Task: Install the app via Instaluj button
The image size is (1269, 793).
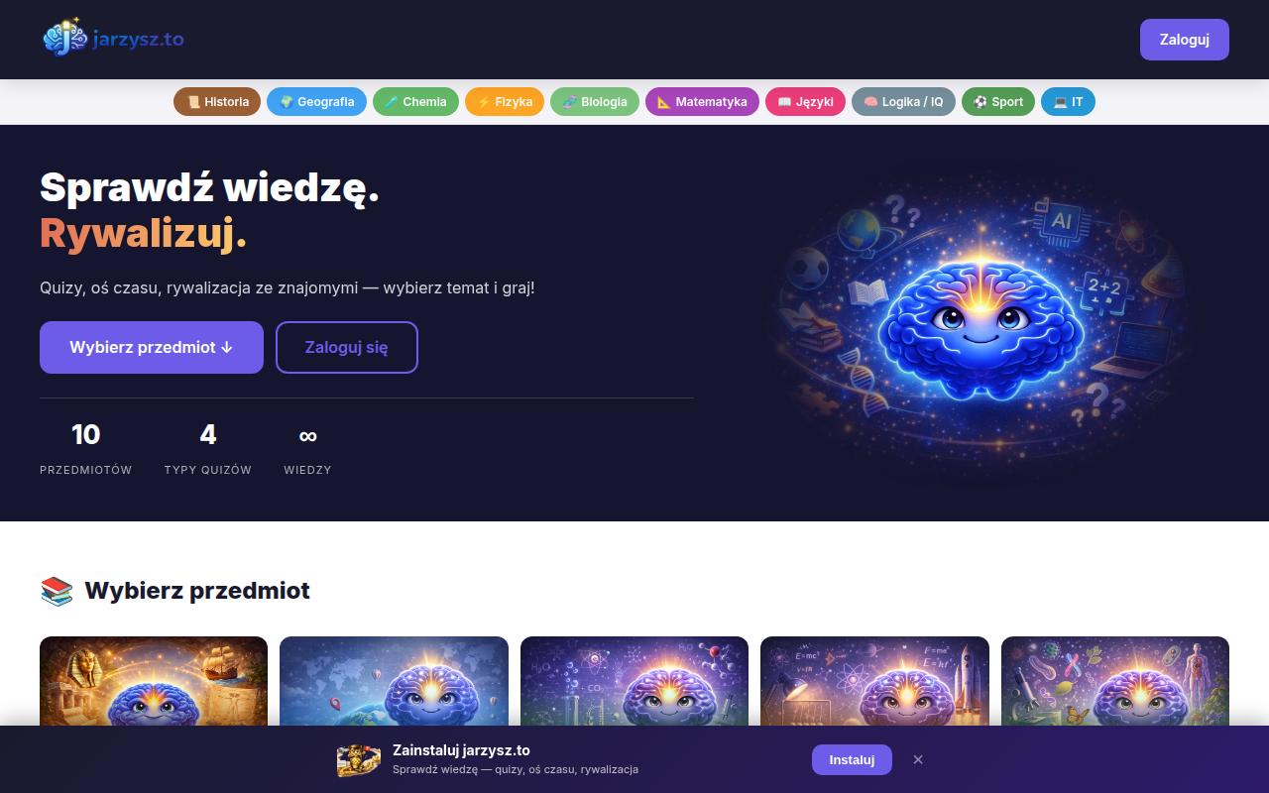Action: click(852, 759)
